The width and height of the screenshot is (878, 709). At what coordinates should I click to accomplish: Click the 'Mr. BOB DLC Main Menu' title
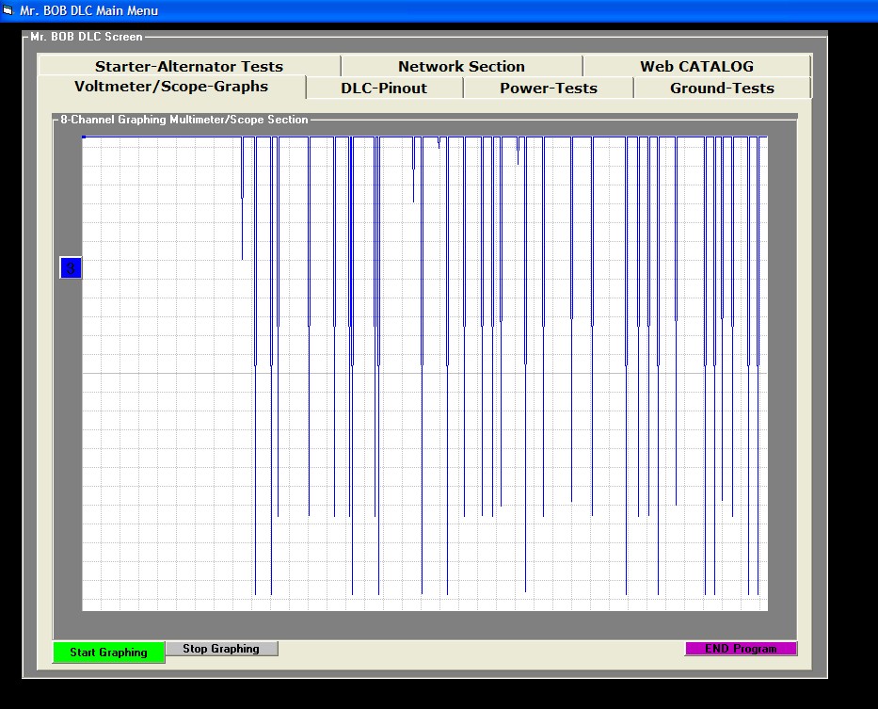[89, 10]
